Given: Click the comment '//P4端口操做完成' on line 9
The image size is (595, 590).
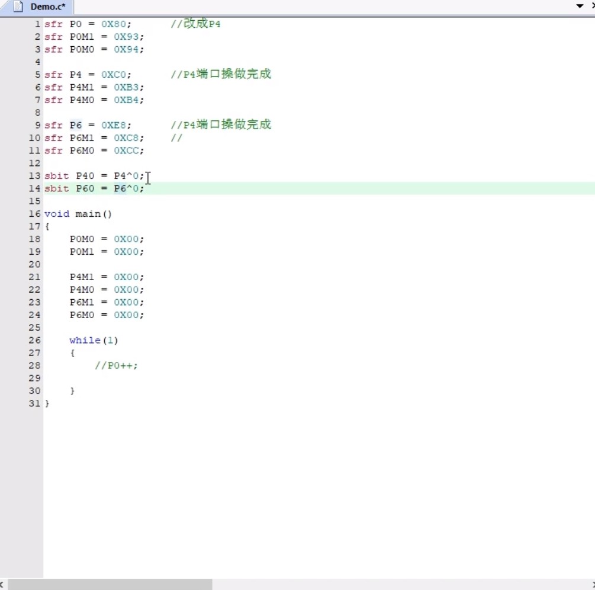Looking at the screenshot, I should 221,124.
